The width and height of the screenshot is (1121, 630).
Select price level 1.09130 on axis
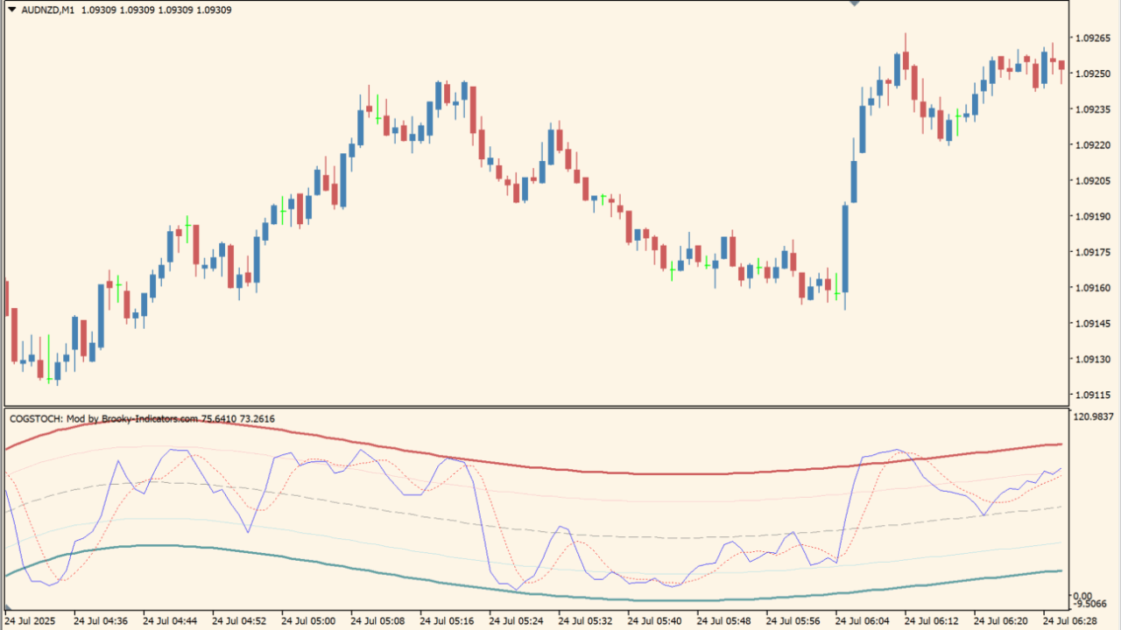[1093, 360]
